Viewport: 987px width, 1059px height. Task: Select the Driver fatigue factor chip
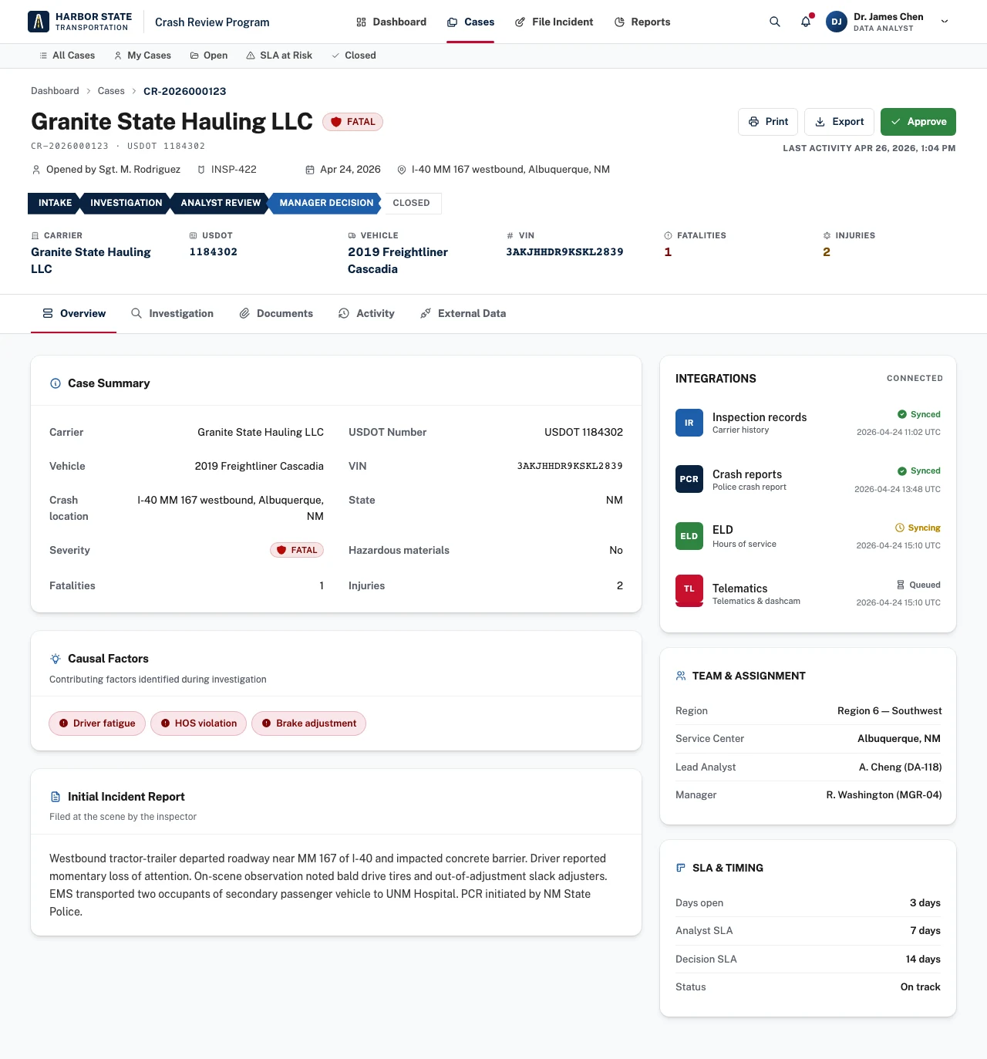pyautogui.click(x=97, y=723)
